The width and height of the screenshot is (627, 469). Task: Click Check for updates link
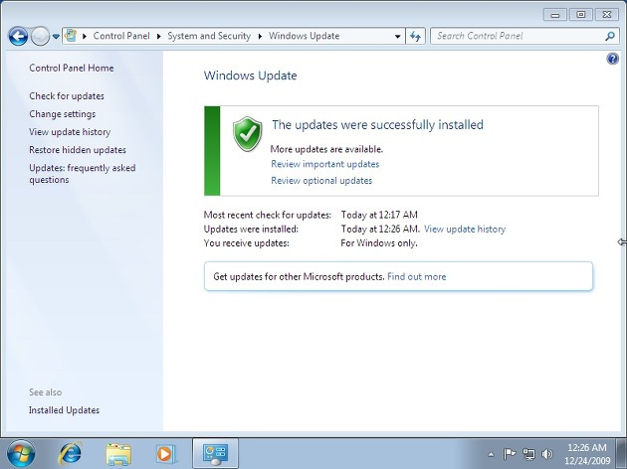coord(67,96)
